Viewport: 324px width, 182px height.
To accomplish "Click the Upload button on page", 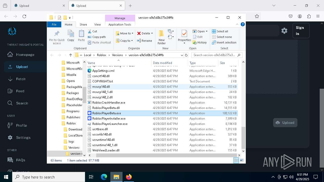I will click(285, 123).
